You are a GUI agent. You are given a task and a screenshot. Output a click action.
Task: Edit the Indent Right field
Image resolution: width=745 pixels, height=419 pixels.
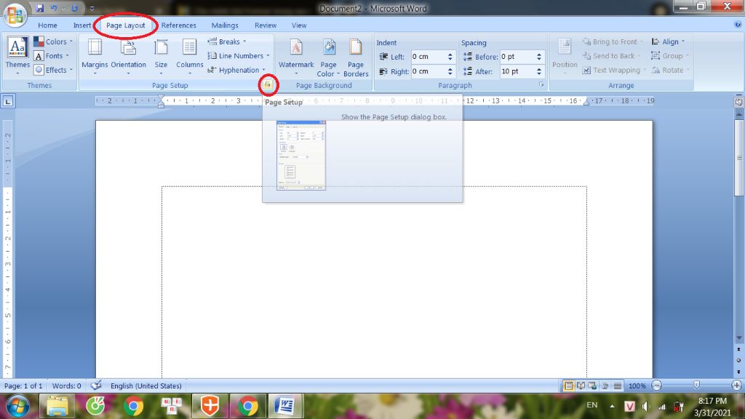pyautogui.click(x=428, y=71)
